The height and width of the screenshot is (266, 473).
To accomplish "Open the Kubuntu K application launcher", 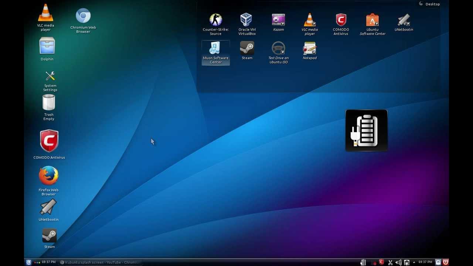I will click(28, 262).
